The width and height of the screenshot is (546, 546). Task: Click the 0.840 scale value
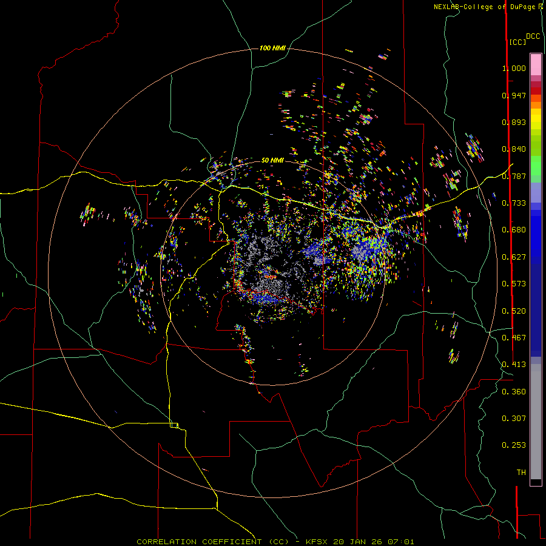[514, 149]
